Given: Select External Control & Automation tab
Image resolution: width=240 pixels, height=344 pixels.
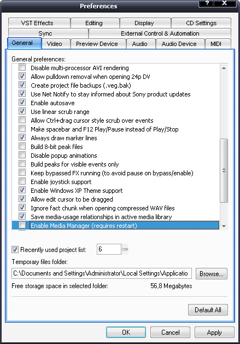Looking at the screenshot, I should [160, 33].
